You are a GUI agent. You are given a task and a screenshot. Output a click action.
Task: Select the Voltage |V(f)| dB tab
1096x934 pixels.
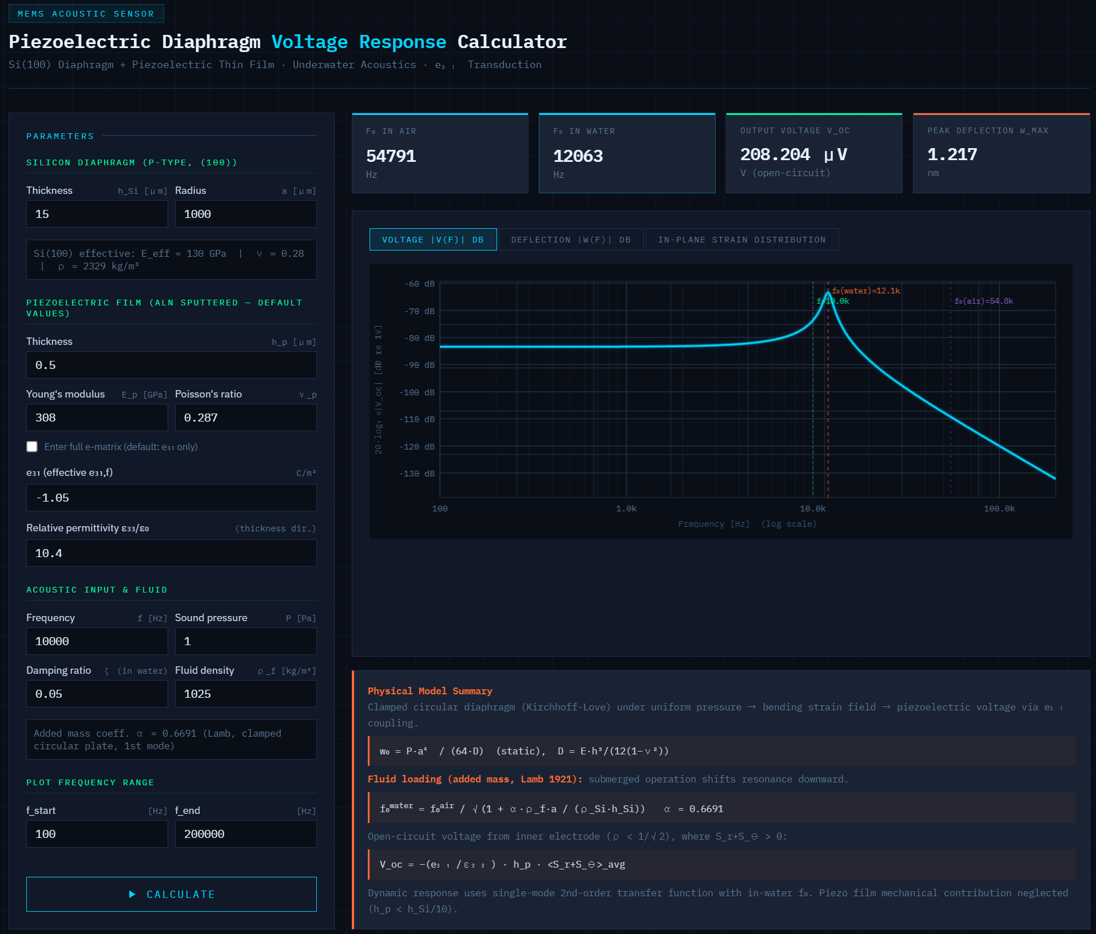(x=432, y=239)
